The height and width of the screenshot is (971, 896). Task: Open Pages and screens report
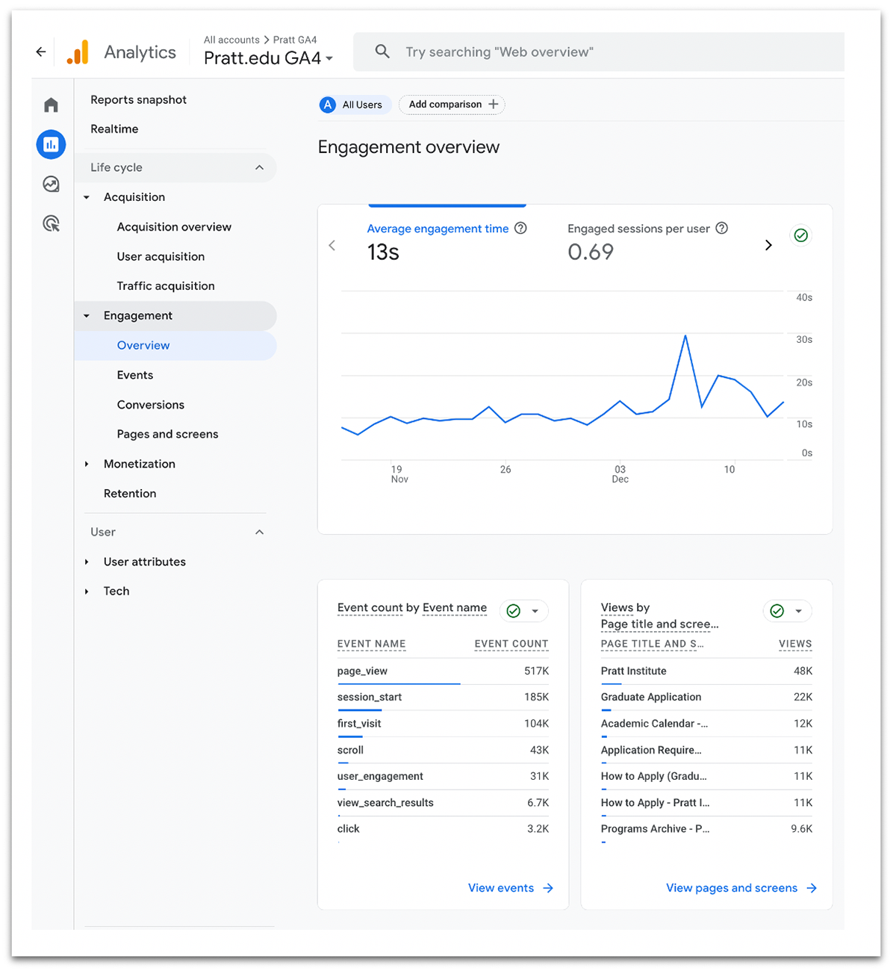168,434
